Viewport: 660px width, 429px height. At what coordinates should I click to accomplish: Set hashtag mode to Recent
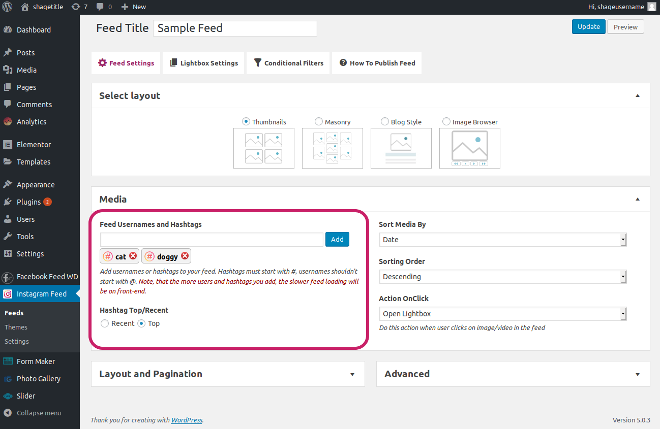click(105, 323)
